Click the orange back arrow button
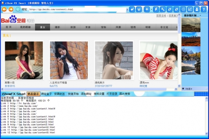This screenshot has height=139, width=209. [4, 9]
